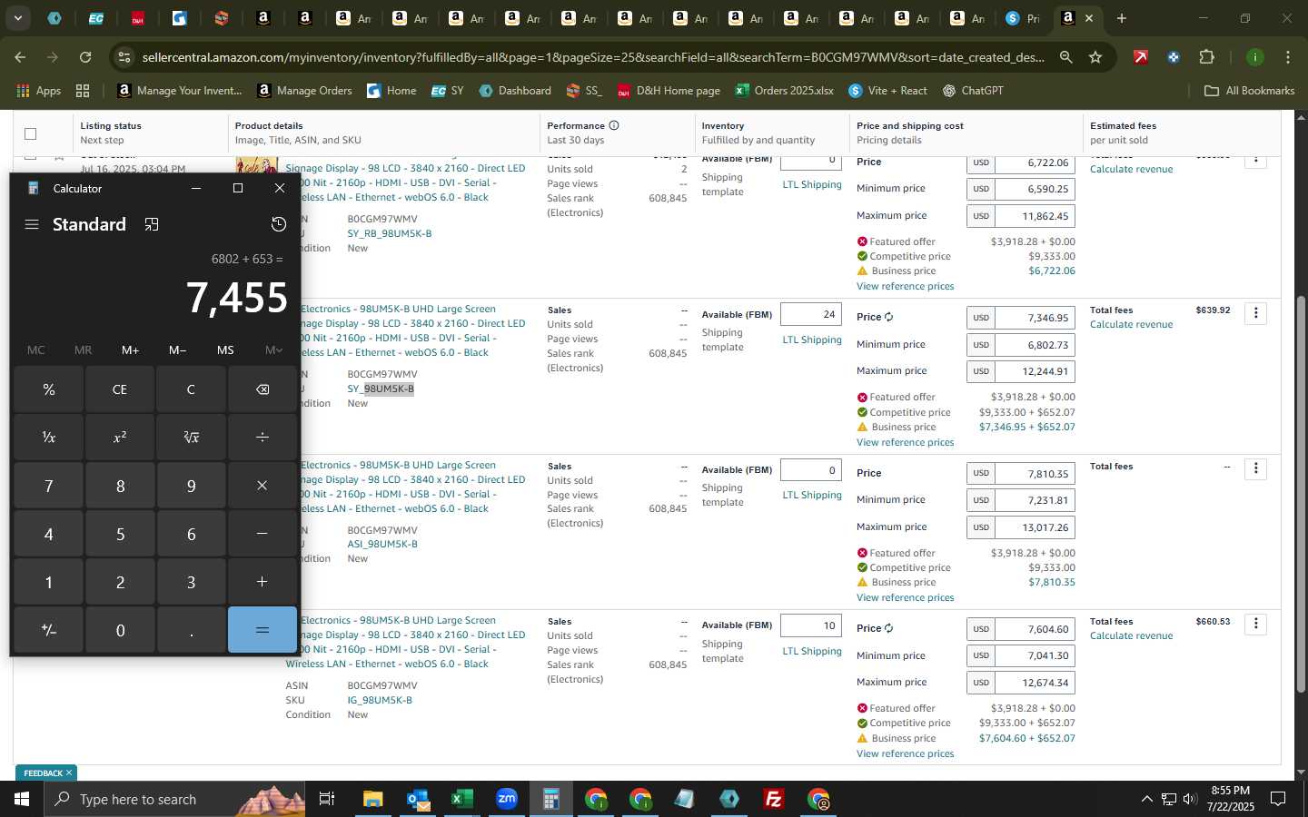
Task: Click the Calculator equals key
Action: tap(263, 630)
